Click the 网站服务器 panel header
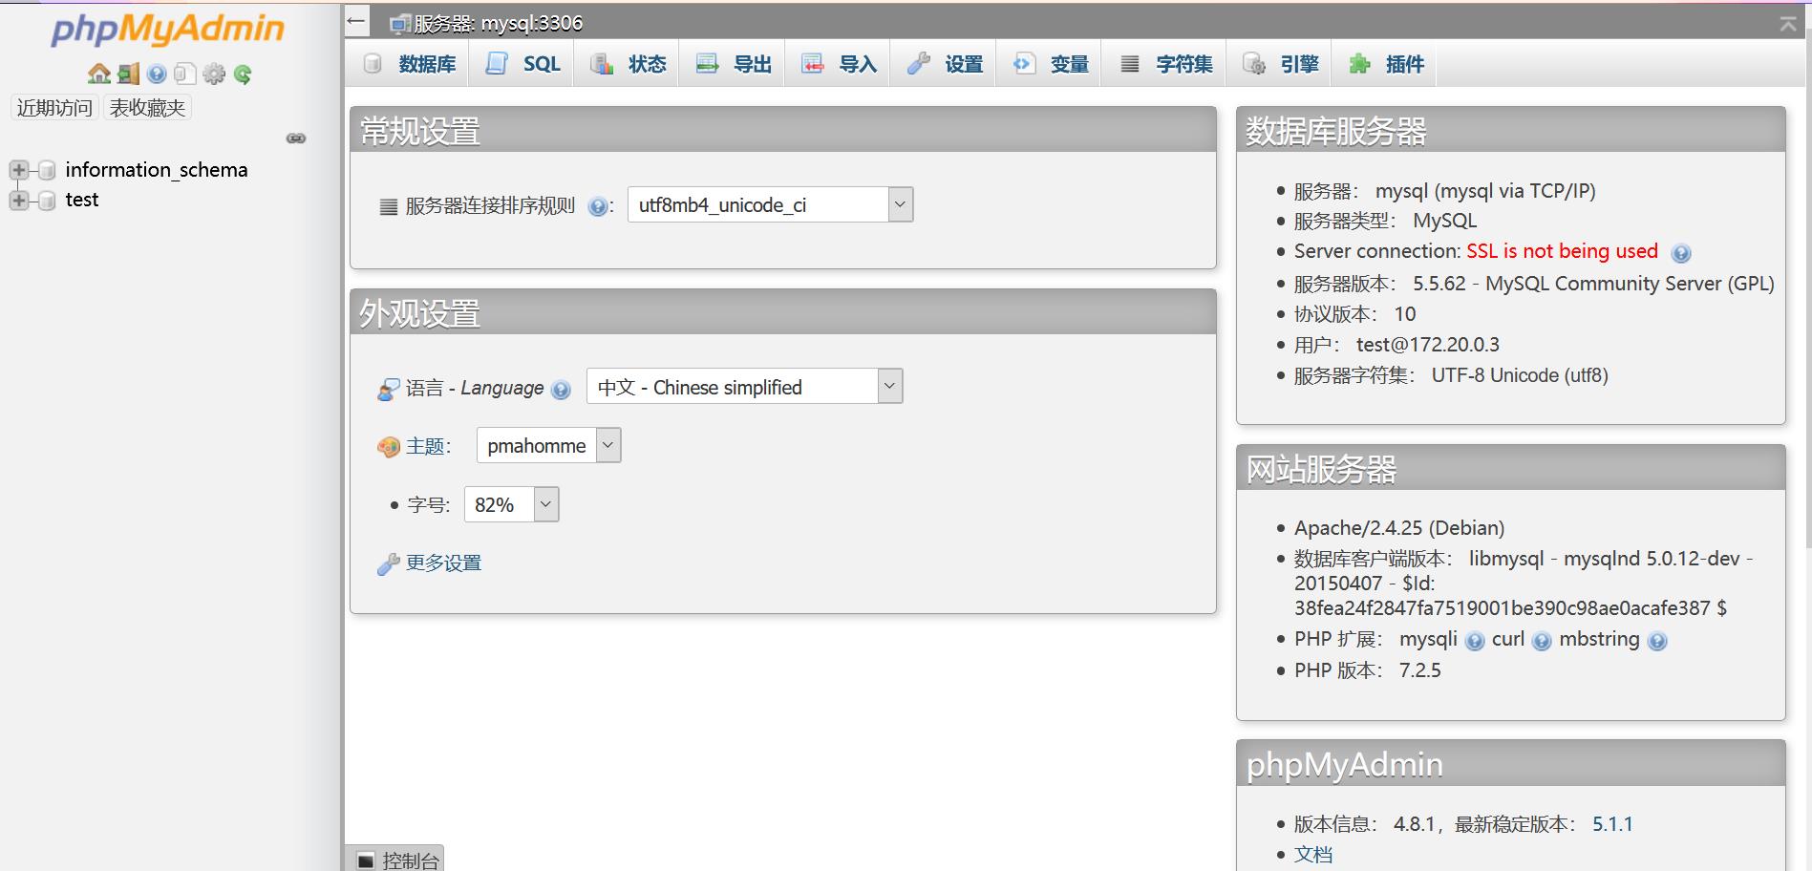The height and width of the screenshot is (871, 1812). [x=1511, y=468]
